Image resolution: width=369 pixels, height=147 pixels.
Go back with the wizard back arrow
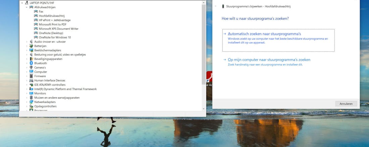216,6
